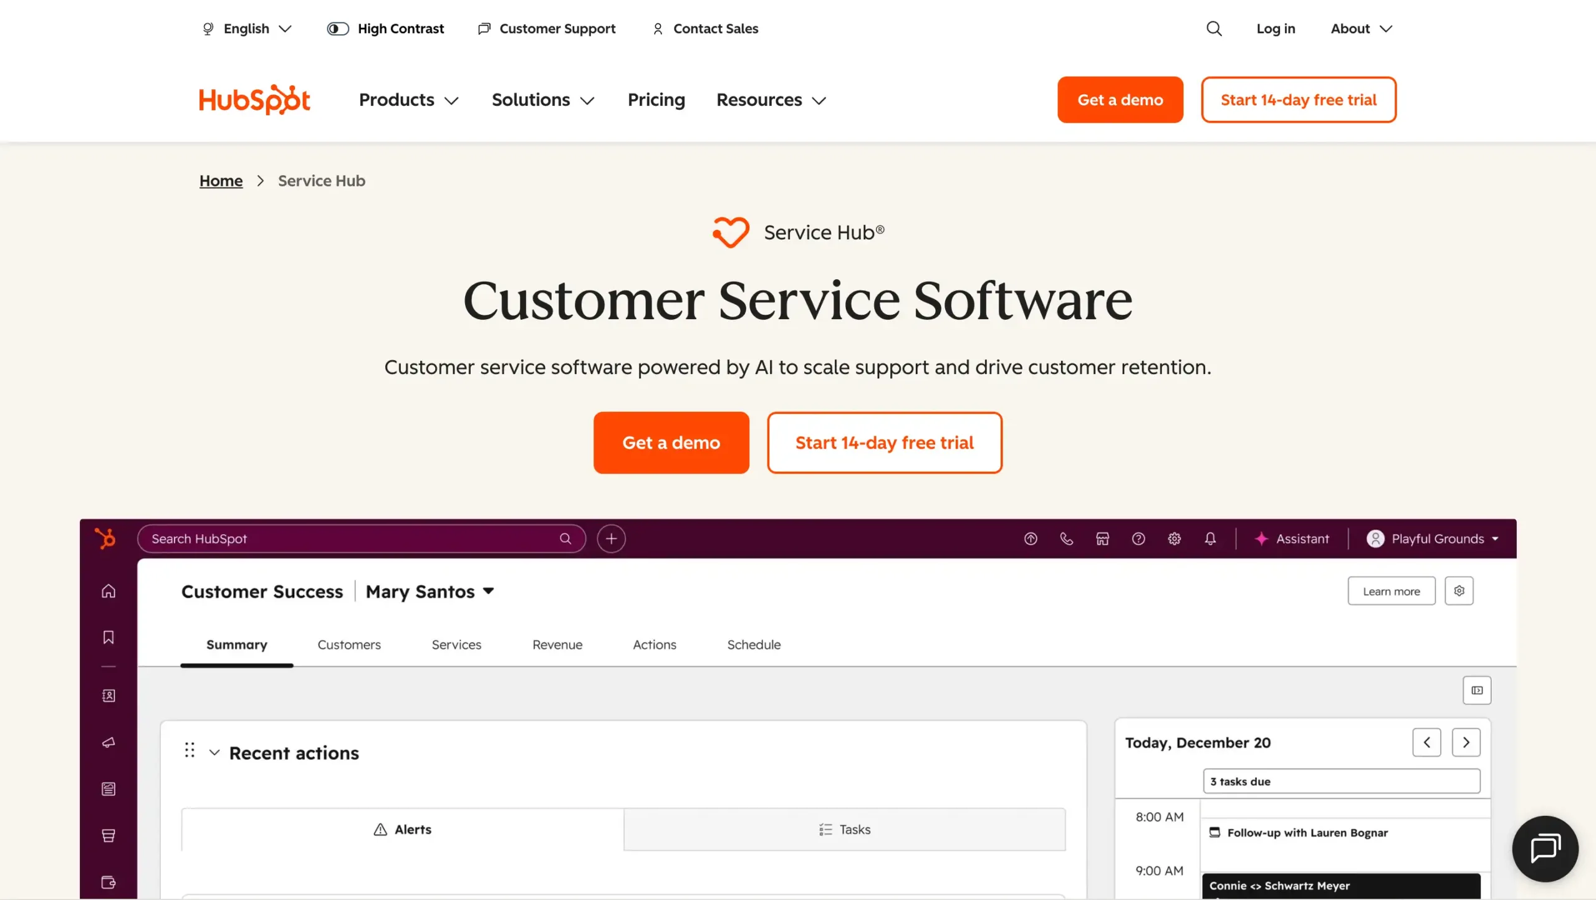Viewport: 1596px width, 900px height.
Task: Open the phone calling icon
Action: coord(1067,539)
